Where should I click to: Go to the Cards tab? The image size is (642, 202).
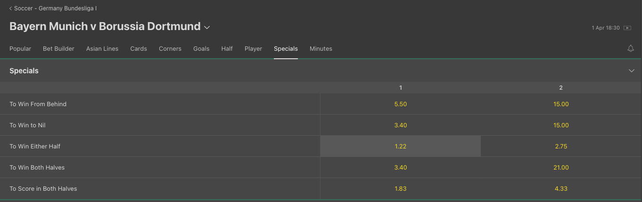click(x=139, y=49)
